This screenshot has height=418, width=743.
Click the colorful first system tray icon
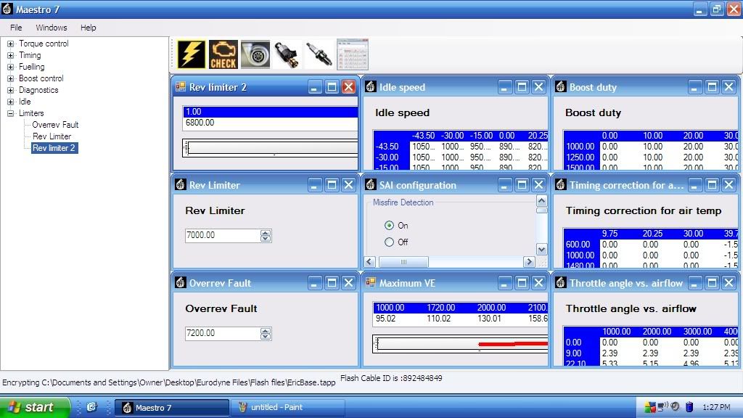pyautogui.click(x=650, y=406)
